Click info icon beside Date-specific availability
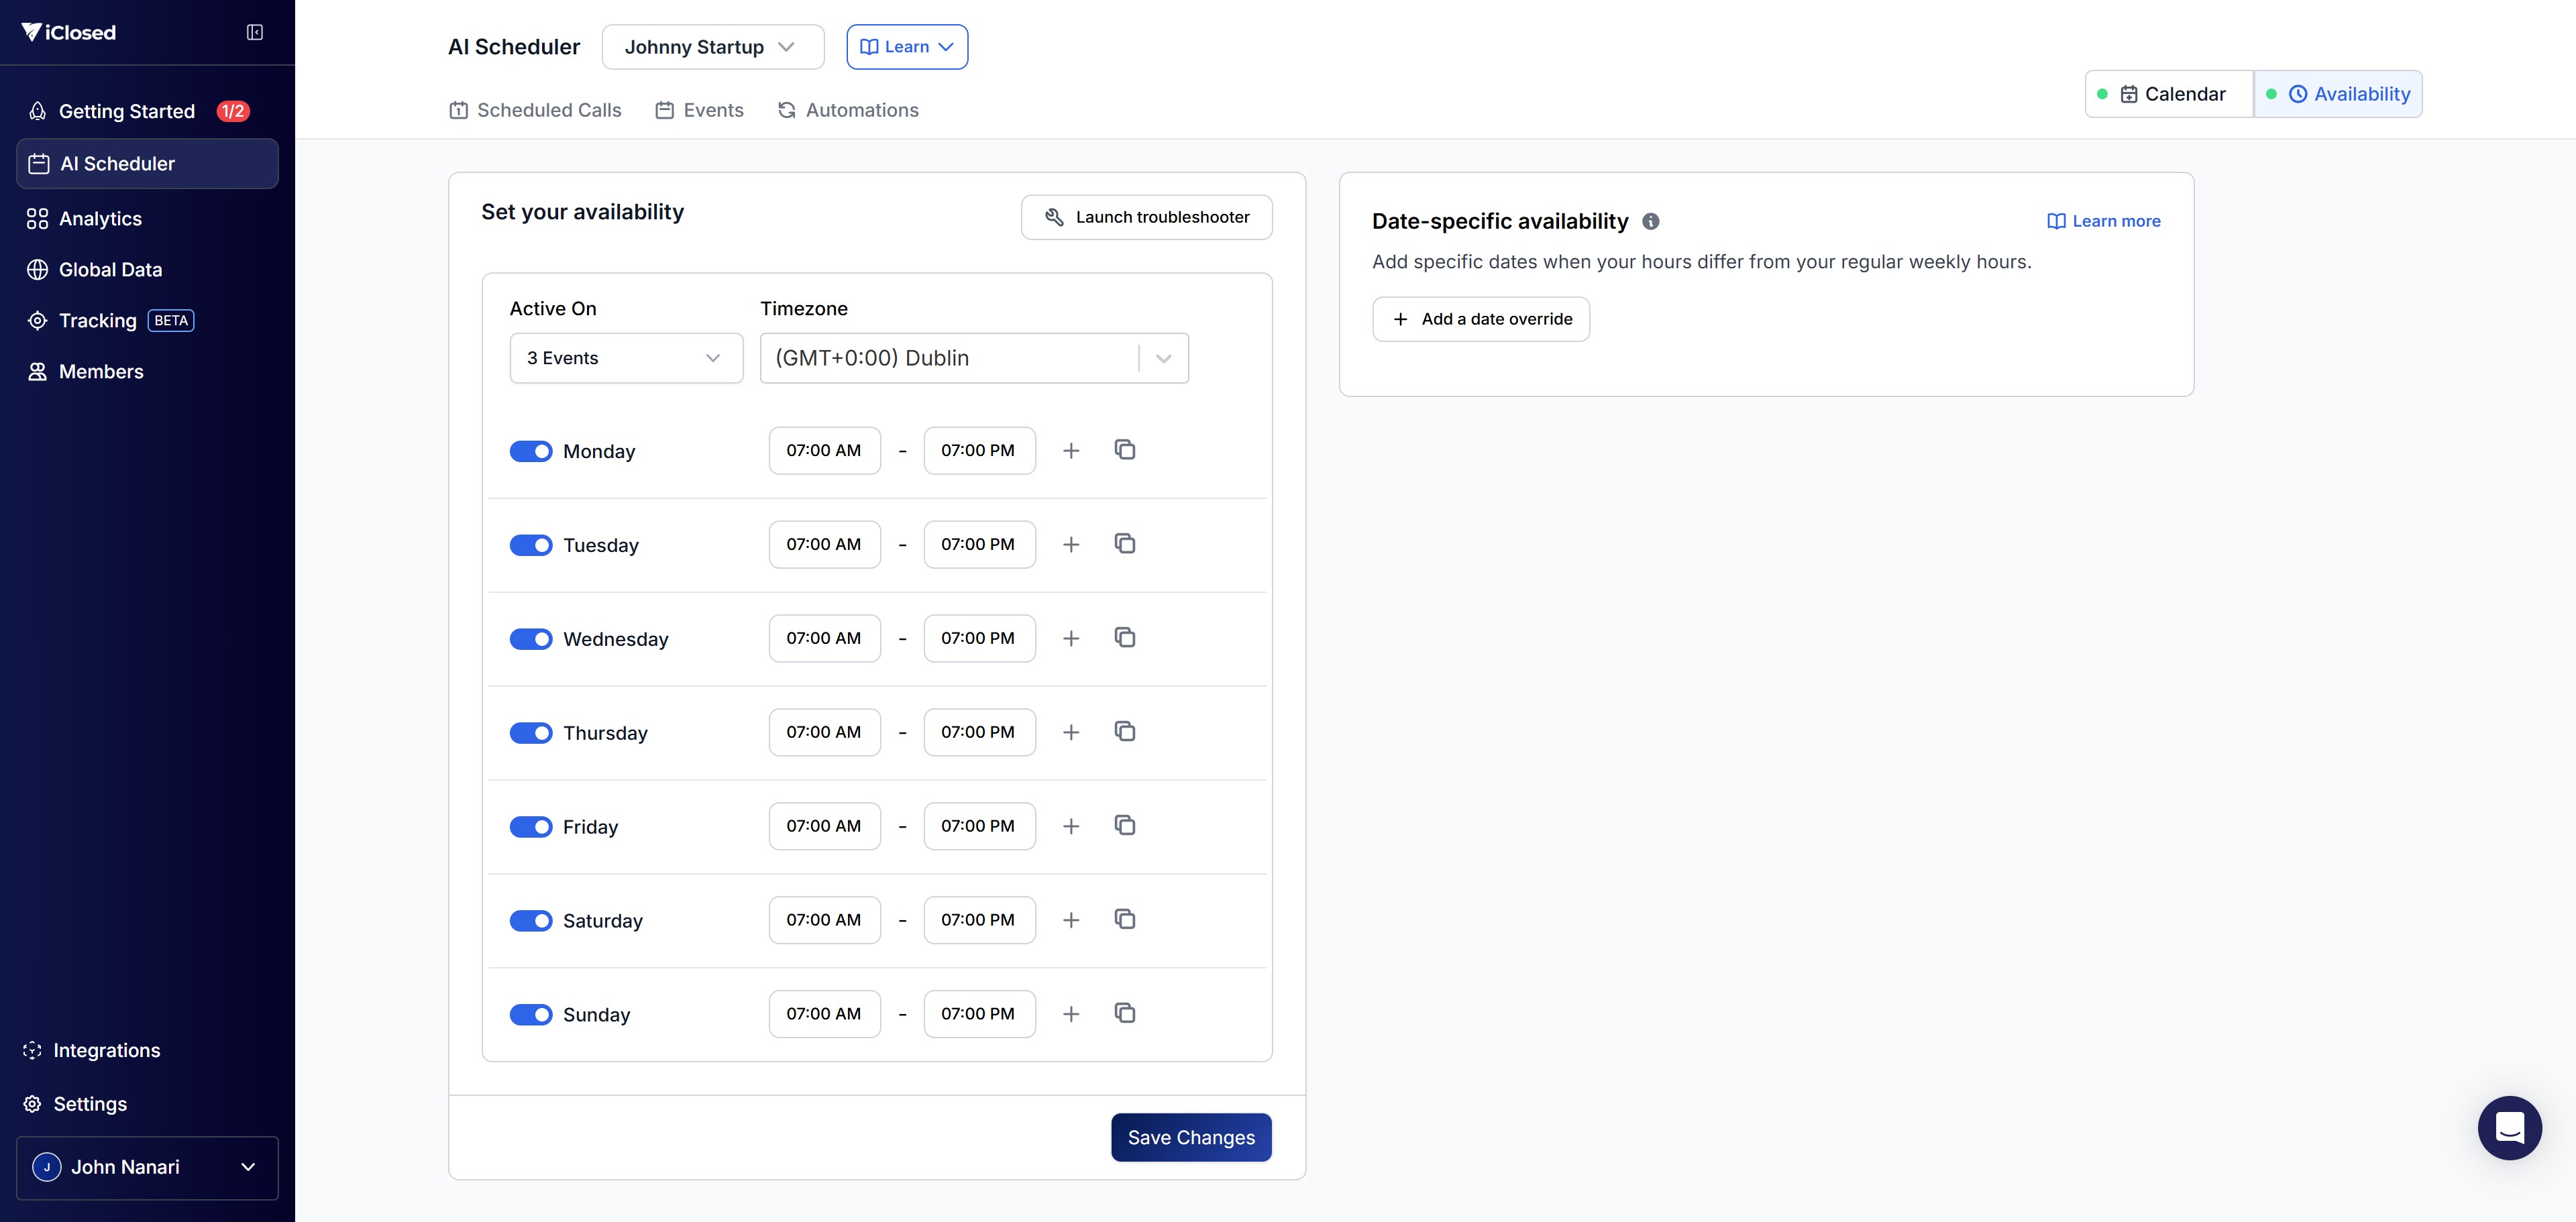Screen dimensions: 2576x1222 [1651, 221]
